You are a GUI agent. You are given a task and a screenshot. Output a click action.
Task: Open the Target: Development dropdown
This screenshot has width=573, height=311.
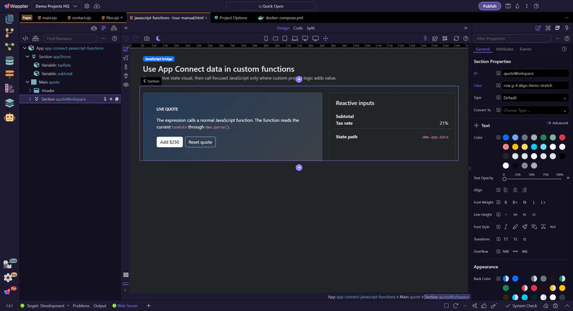pyautogui.click(x=45, y=306)
